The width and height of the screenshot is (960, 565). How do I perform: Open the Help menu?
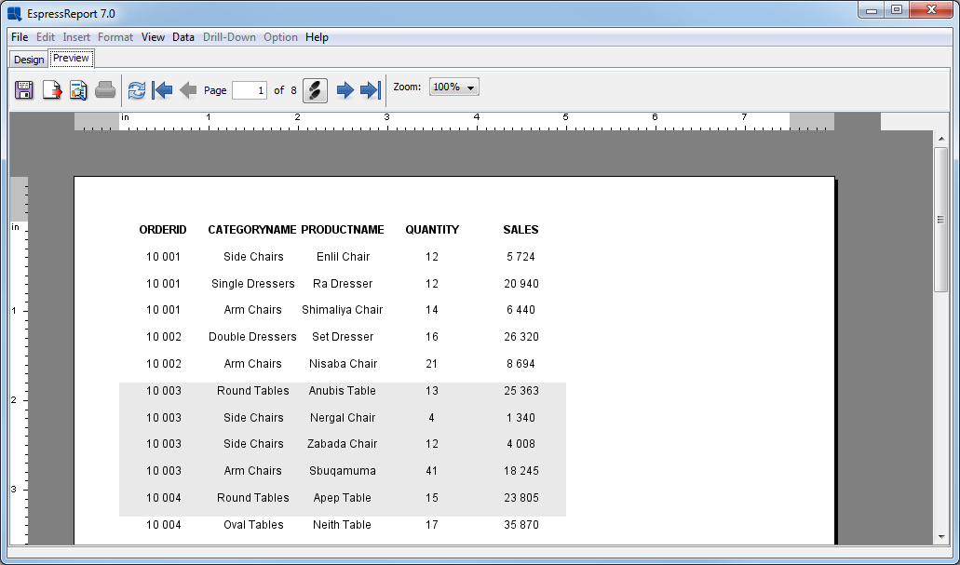[x=317, y=37]
